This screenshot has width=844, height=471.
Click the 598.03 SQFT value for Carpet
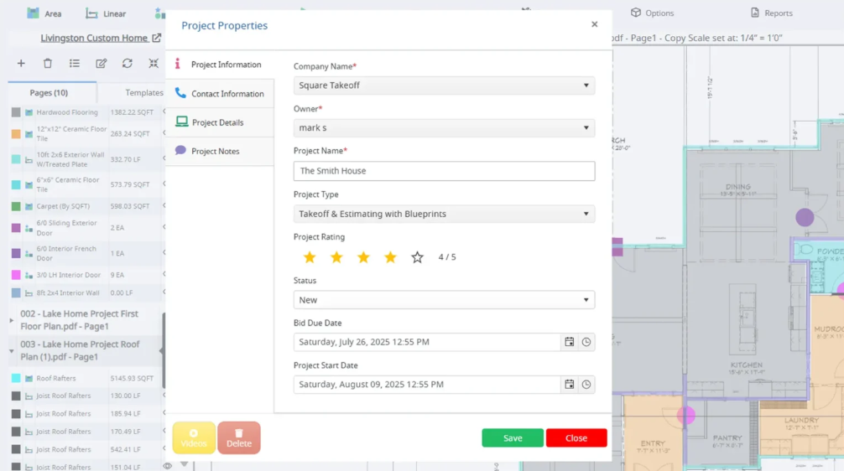tap(130, 206)
